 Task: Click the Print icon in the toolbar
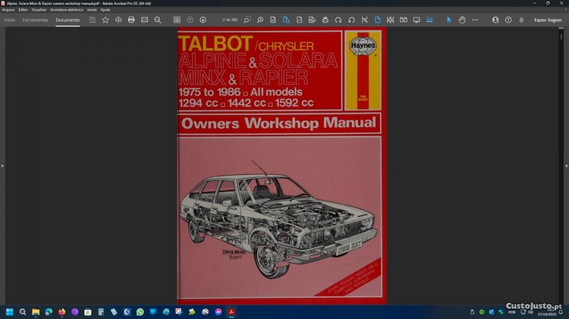[131, 20]
